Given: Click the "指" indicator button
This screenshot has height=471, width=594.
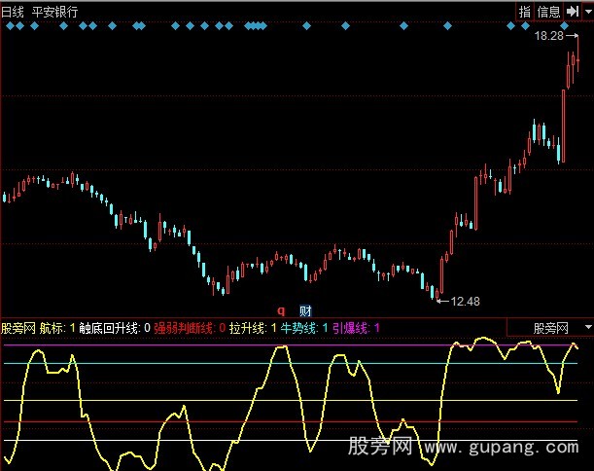Looking at the screenshot, I should [525, 12].
